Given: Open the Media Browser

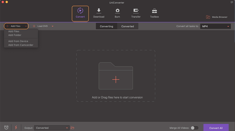Looking at the screenshot, I should 217,17.
